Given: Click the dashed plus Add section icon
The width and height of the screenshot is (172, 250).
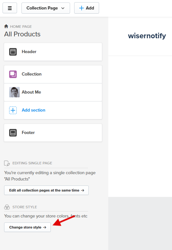Looking at the screenshot, I should 13,110.
